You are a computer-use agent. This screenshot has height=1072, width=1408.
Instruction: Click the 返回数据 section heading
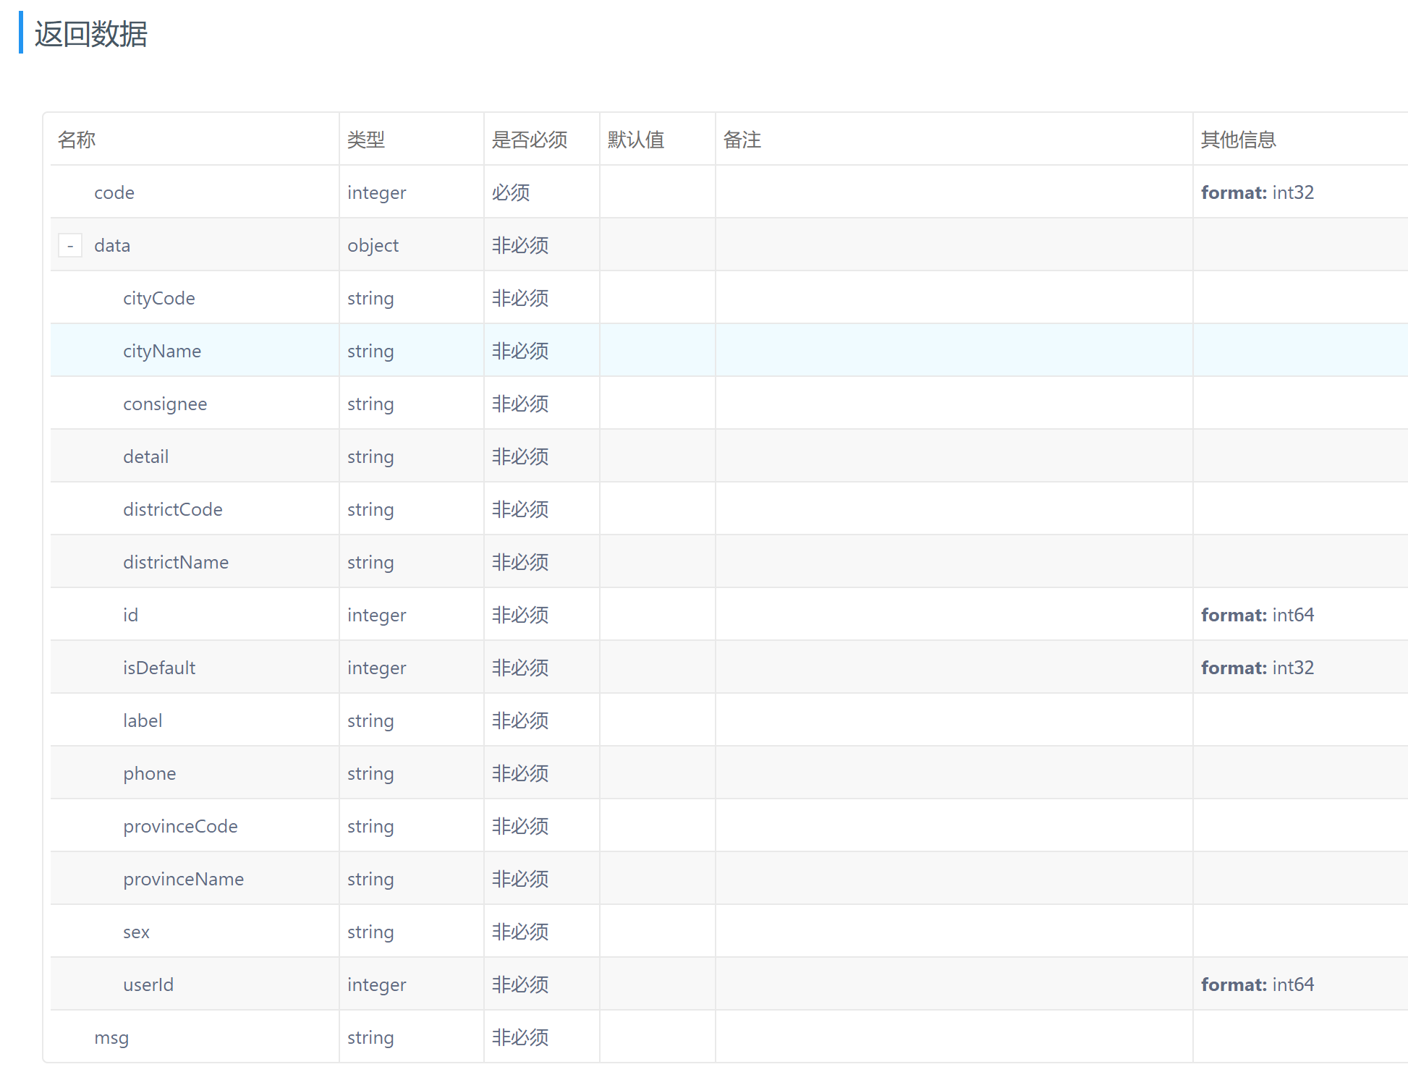click(90, 34)
